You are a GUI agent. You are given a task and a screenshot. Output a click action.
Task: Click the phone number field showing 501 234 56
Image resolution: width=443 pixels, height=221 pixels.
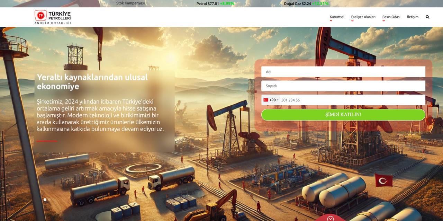(351, 100)
